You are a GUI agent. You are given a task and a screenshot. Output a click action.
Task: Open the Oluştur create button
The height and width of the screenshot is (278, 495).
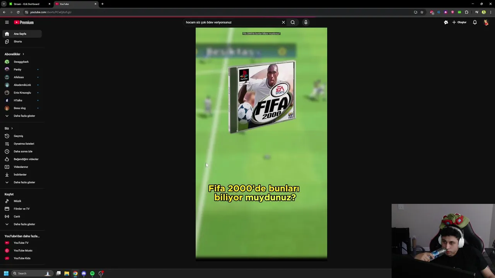click(459, 22)
